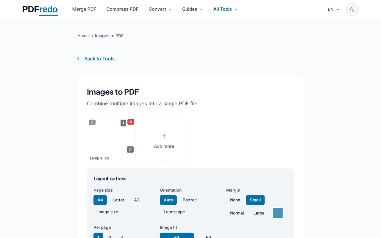Open the All Tools dropdown
This screenshot has width=381, height=238.
[225, 9]
